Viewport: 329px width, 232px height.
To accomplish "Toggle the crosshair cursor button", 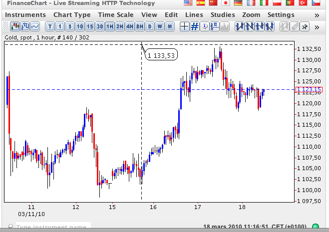I will (x=185, y=26).
